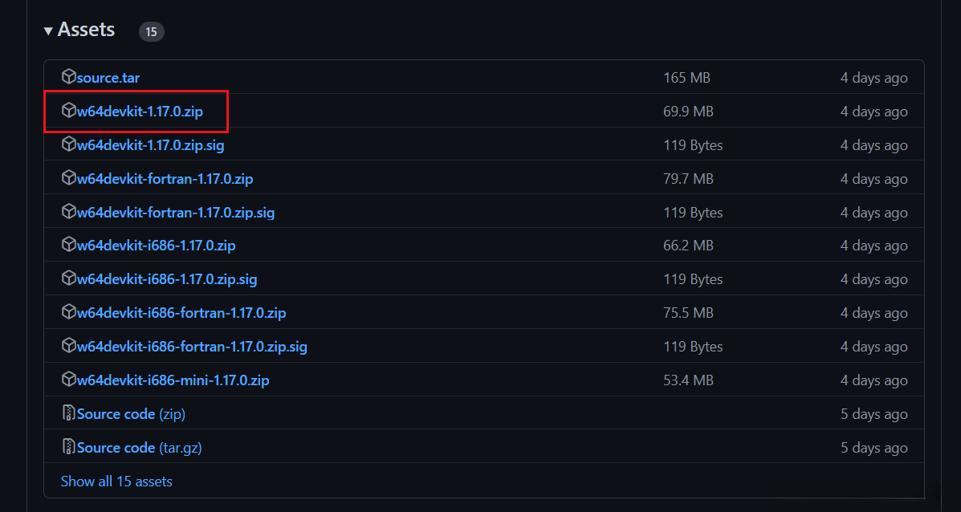
Task: Click the package icon beside source.tar
Action: tap(68, 78)
